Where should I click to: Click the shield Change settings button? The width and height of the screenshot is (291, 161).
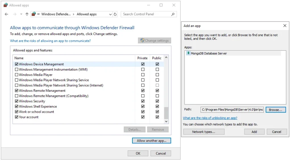click(155, 41)
